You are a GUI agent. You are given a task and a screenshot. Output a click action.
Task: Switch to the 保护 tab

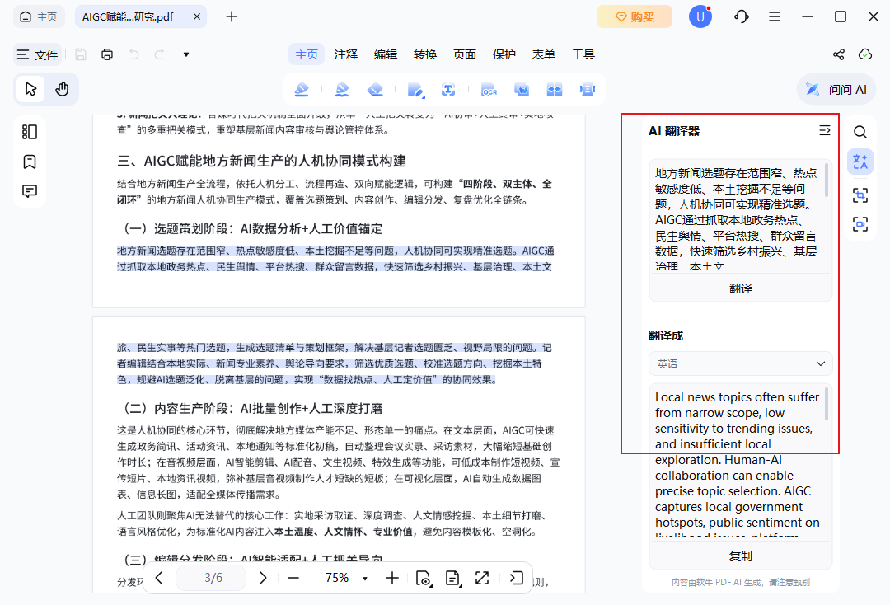click(504, 54)
